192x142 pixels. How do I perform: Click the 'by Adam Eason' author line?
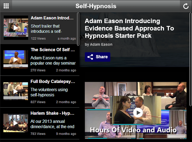99,44
